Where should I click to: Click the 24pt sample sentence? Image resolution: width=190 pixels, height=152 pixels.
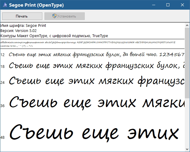point(97,81)
